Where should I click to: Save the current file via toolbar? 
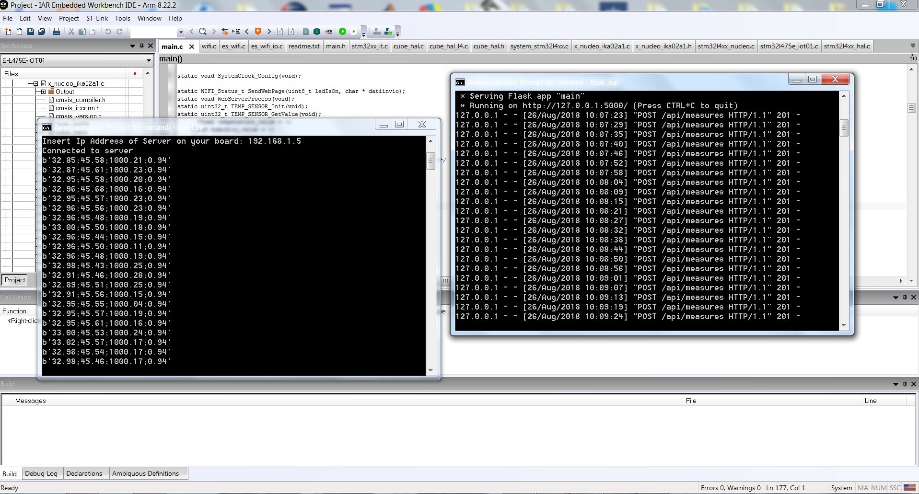pyautogui.click(x=31, y=32)
